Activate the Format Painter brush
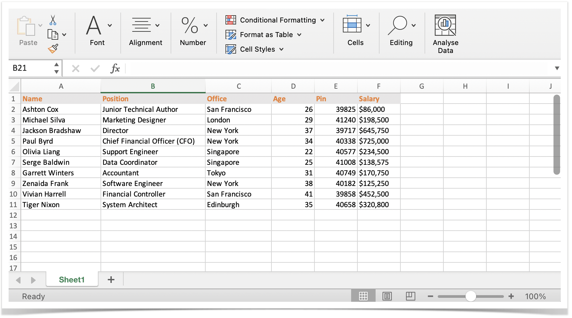The image size is (572, 318). pyautogui.click(x=54, y=48)
